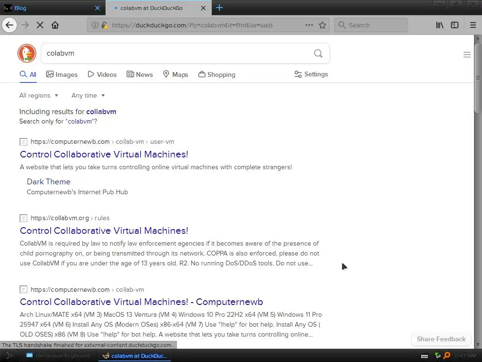This screenshot has height=362, width=482.
Task: Switch to Maps results
Action: [175, 74]
